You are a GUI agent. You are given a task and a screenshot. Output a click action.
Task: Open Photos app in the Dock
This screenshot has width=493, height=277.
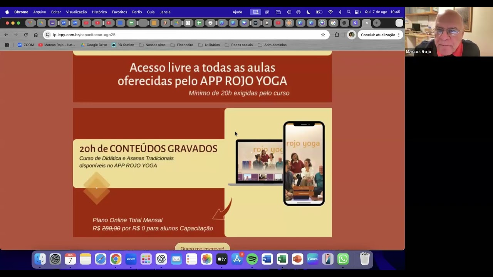(206, 259)
